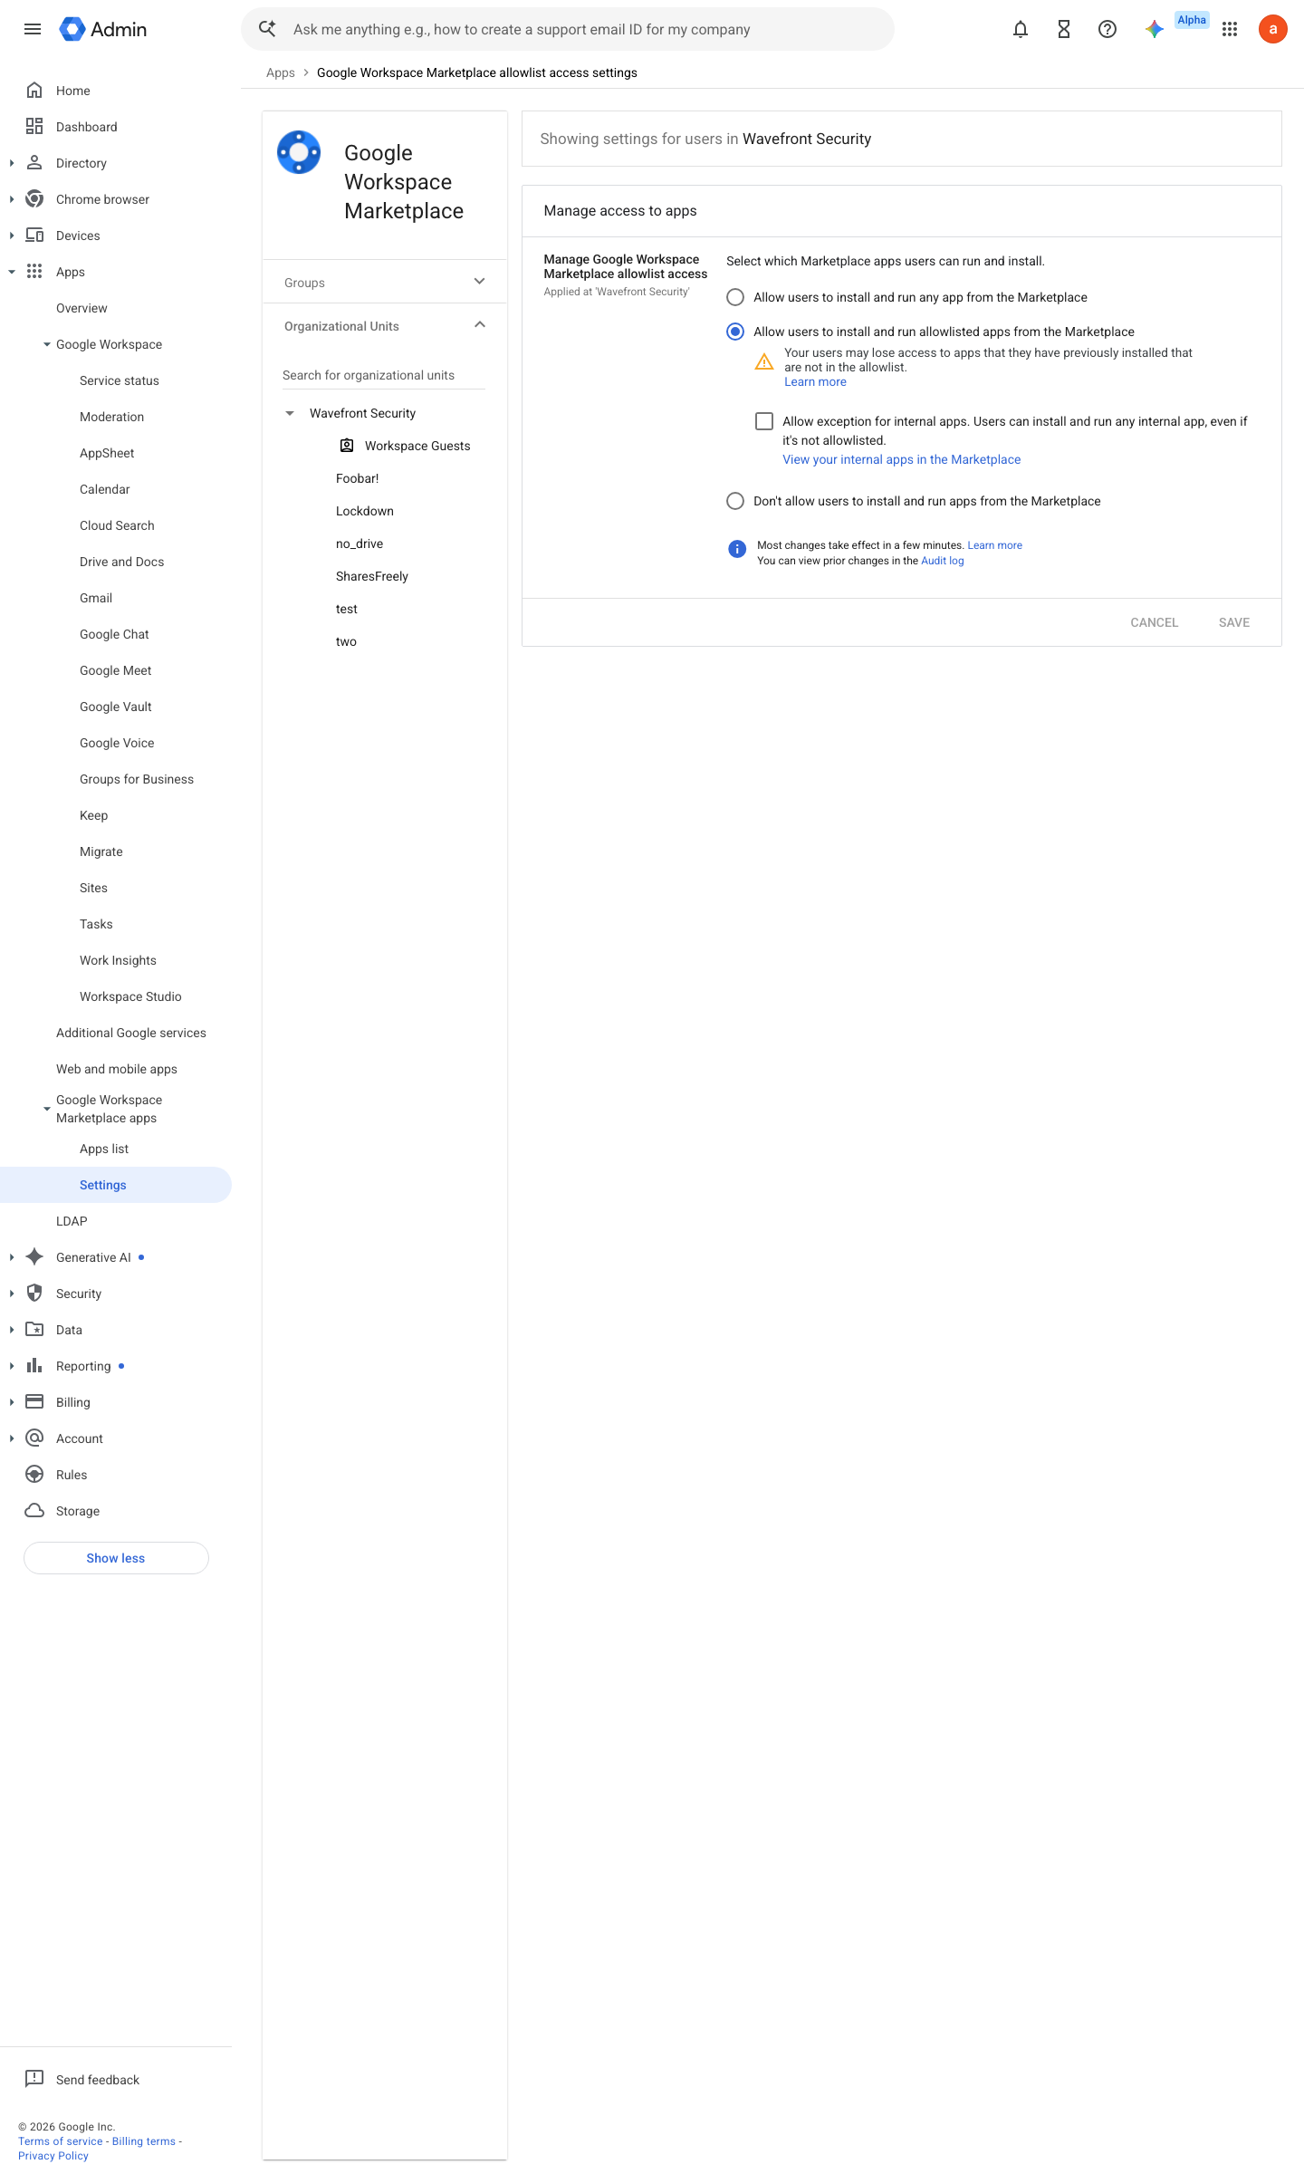This screenshot has width=1304, height=2174.
Task: Select the no_drive organizational unit
Action: [x=360, y=543]
